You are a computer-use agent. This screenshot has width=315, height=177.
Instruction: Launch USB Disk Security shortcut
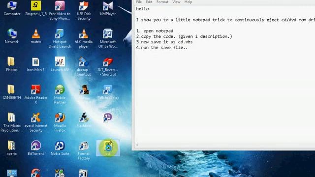84,10
